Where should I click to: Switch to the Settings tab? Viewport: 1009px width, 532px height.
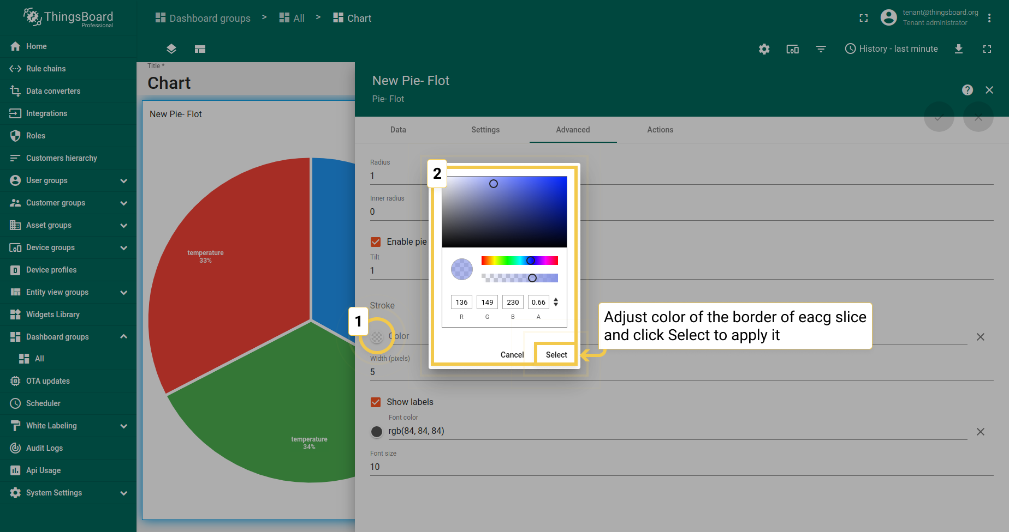click(485, 130)
